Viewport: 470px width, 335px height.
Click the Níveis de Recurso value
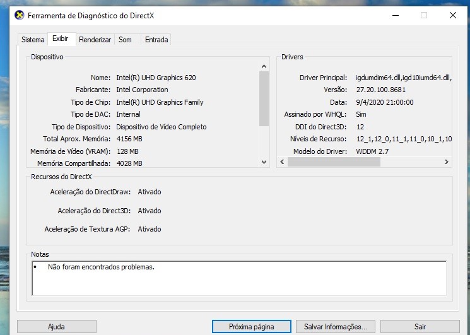click(x=404, y=139)
